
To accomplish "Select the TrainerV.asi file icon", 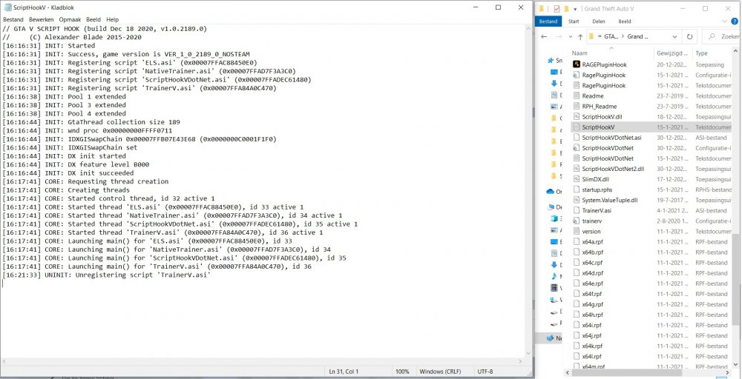I will pos(577,210).
